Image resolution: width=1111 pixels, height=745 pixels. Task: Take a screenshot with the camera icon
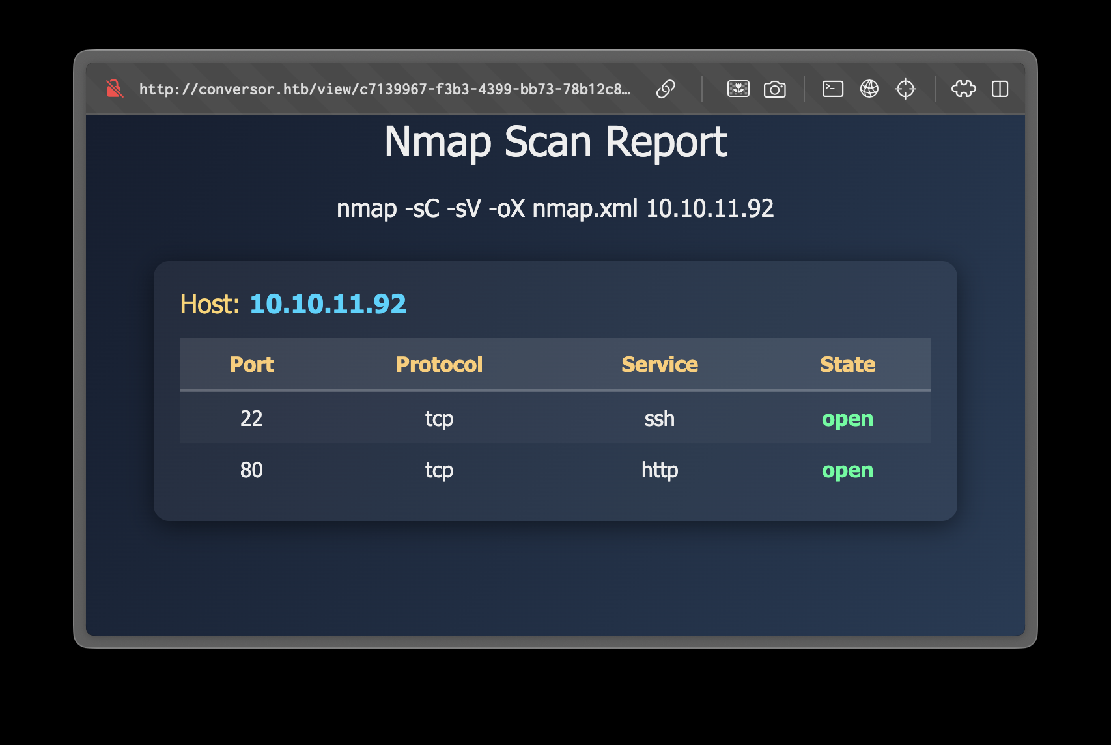tap(774, 89)
